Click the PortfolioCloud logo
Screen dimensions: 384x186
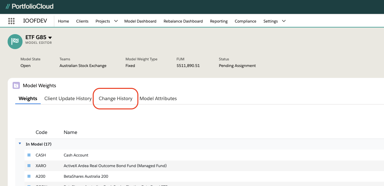[x=29, y=6]
